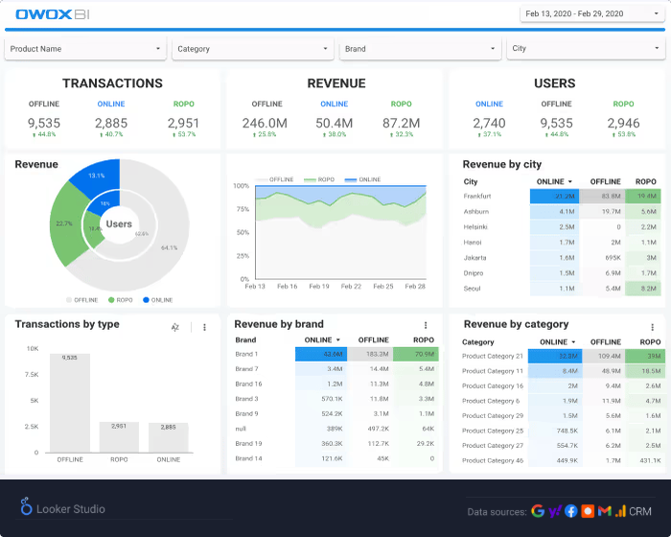Click the OFFLINE legend dot under Revenue donut
The width and height of the screenshot is (671, 537).
[x=69, y=300]
